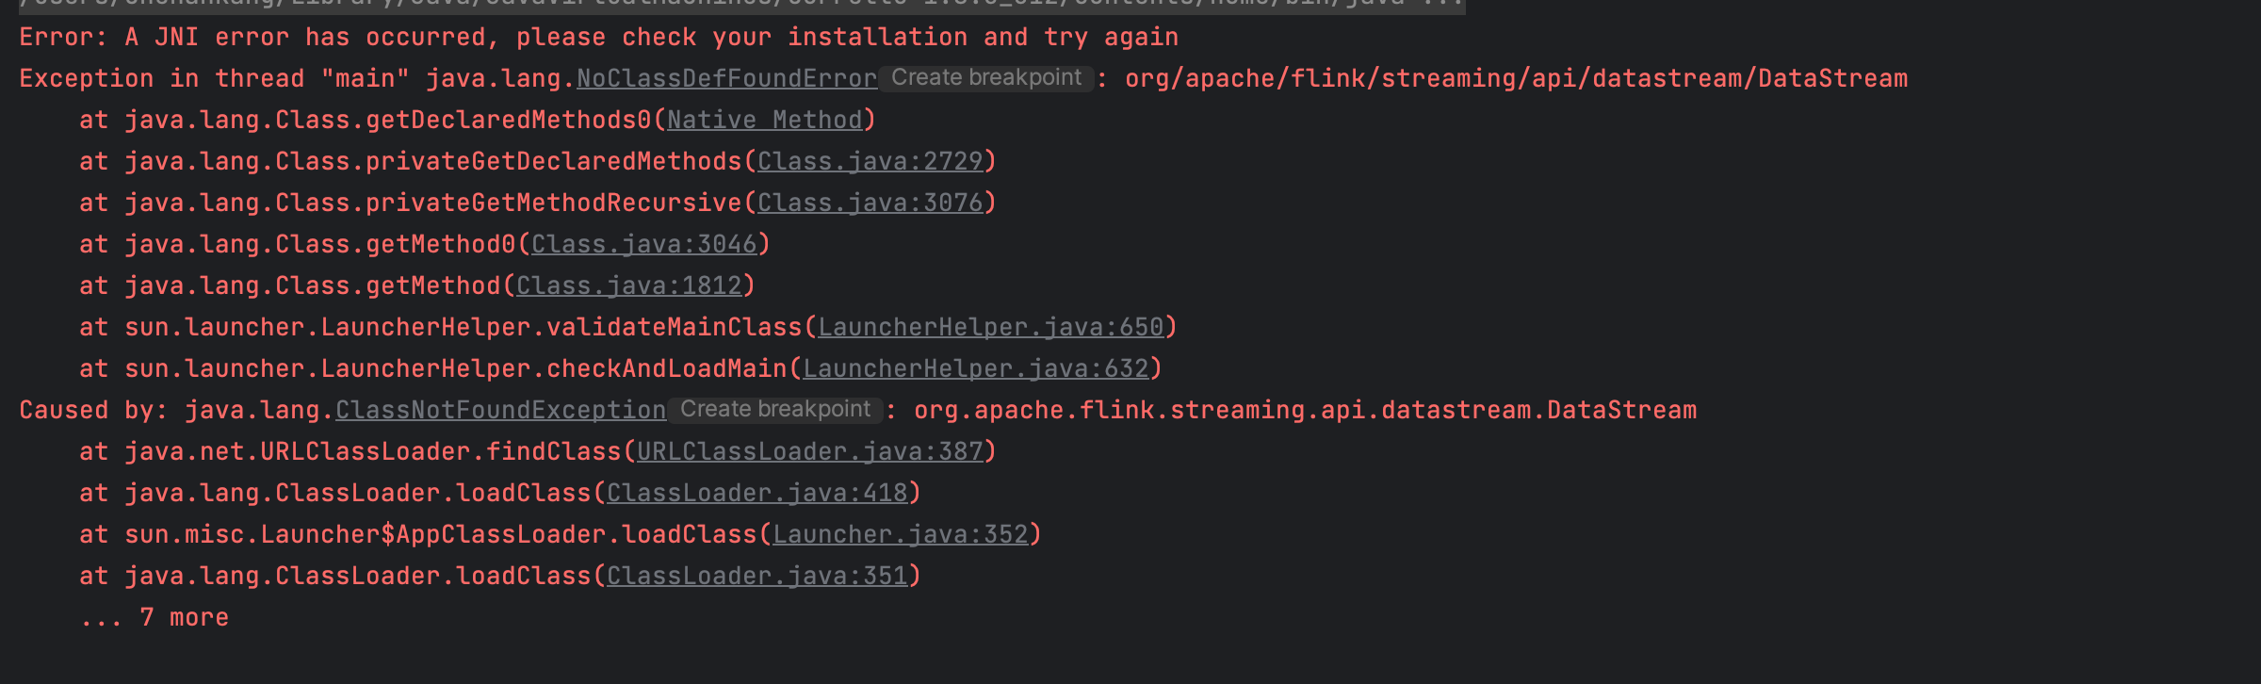Create breakpoint next to NoClassDefFoundError
Screen dimensions: 2261x684
(x=986, y=78)
